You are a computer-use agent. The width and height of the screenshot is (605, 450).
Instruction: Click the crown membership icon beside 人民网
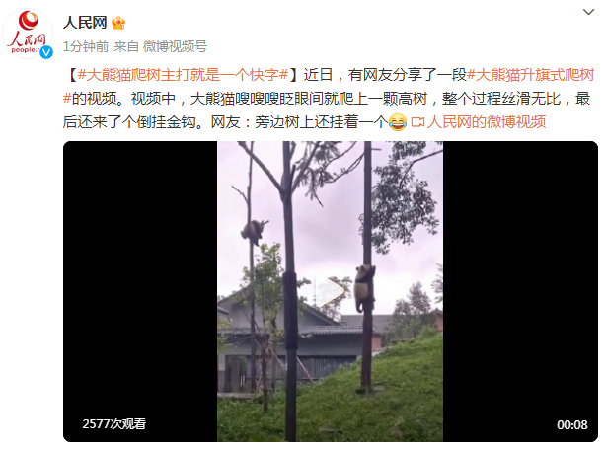coord(118,23)
